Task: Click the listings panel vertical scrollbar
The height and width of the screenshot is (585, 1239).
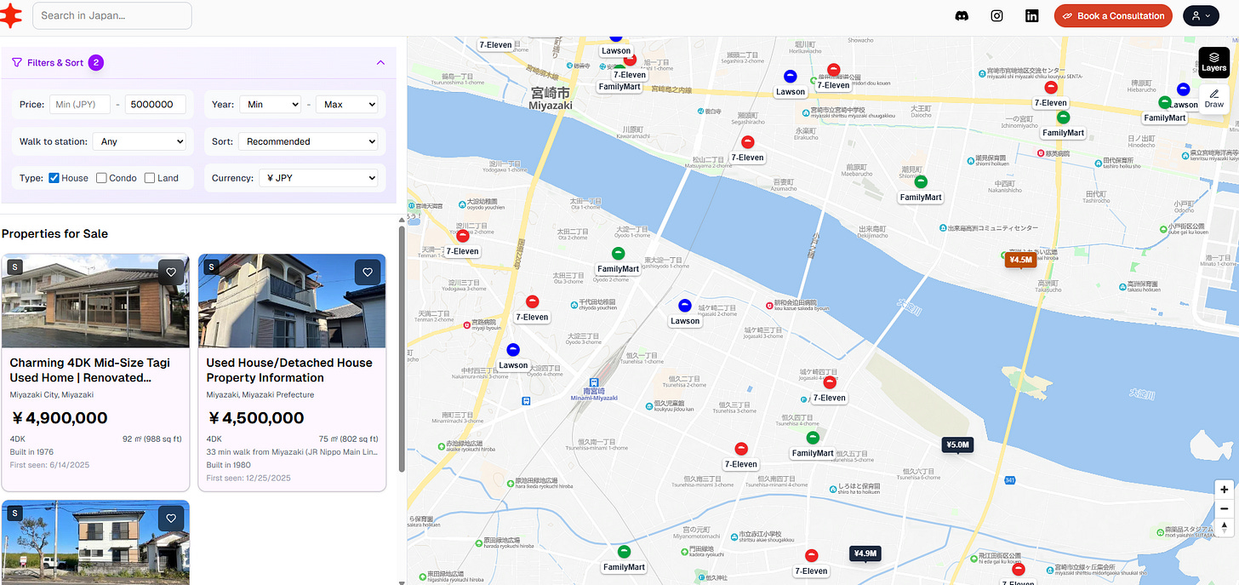Action: tap(402, 349)
